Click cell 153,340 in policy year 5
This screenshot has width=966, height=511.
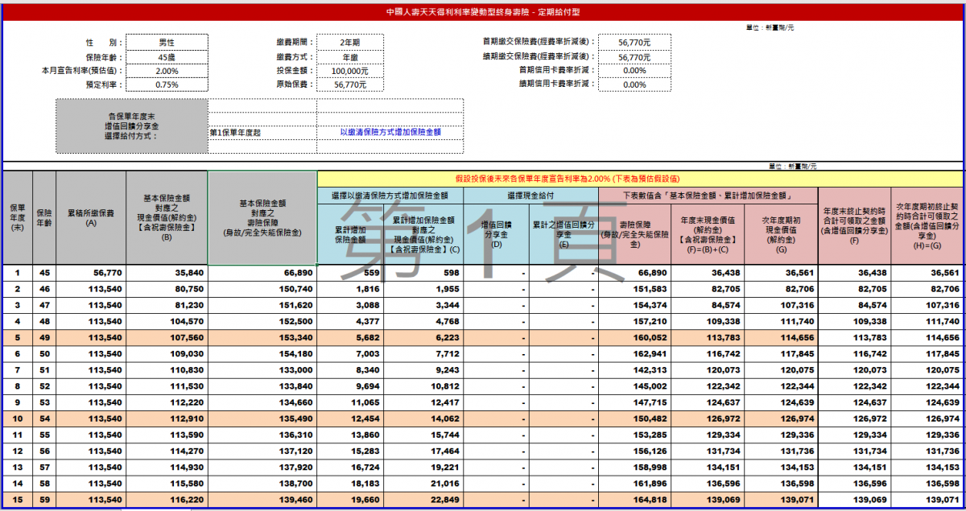pyautogui.click(x=262, y=337)
